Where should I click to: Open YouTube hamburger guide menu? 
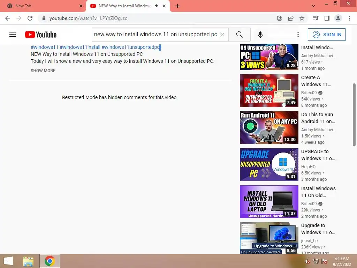tap(13, 35)
